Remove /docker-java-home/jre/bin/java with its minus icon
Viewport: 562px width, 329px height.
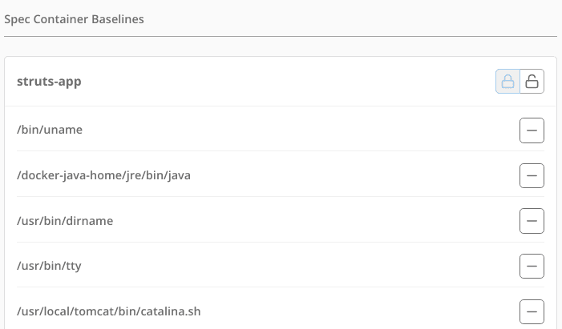tap(532, 176)
